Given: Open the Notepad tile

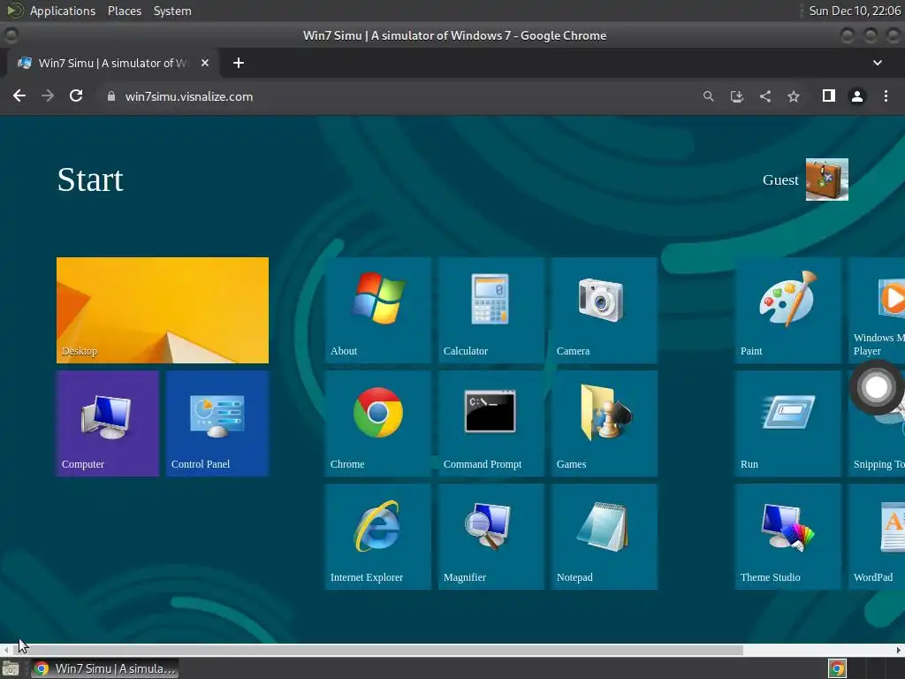Looking at the screenshot, I should [x=605, y=537].
